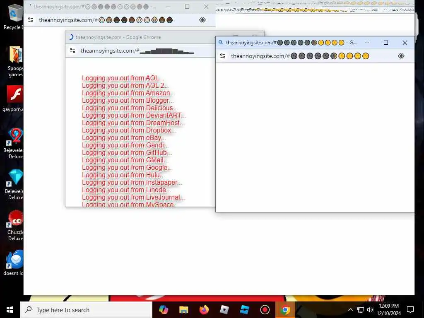Switch to Chrome via taskbar icon
424x318 pixels.
(285, 310)
